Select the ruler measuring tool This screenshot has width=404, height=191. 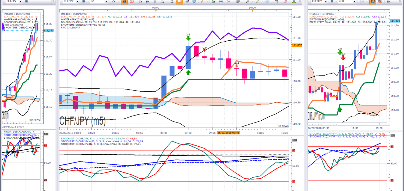(x=202, y=2)
